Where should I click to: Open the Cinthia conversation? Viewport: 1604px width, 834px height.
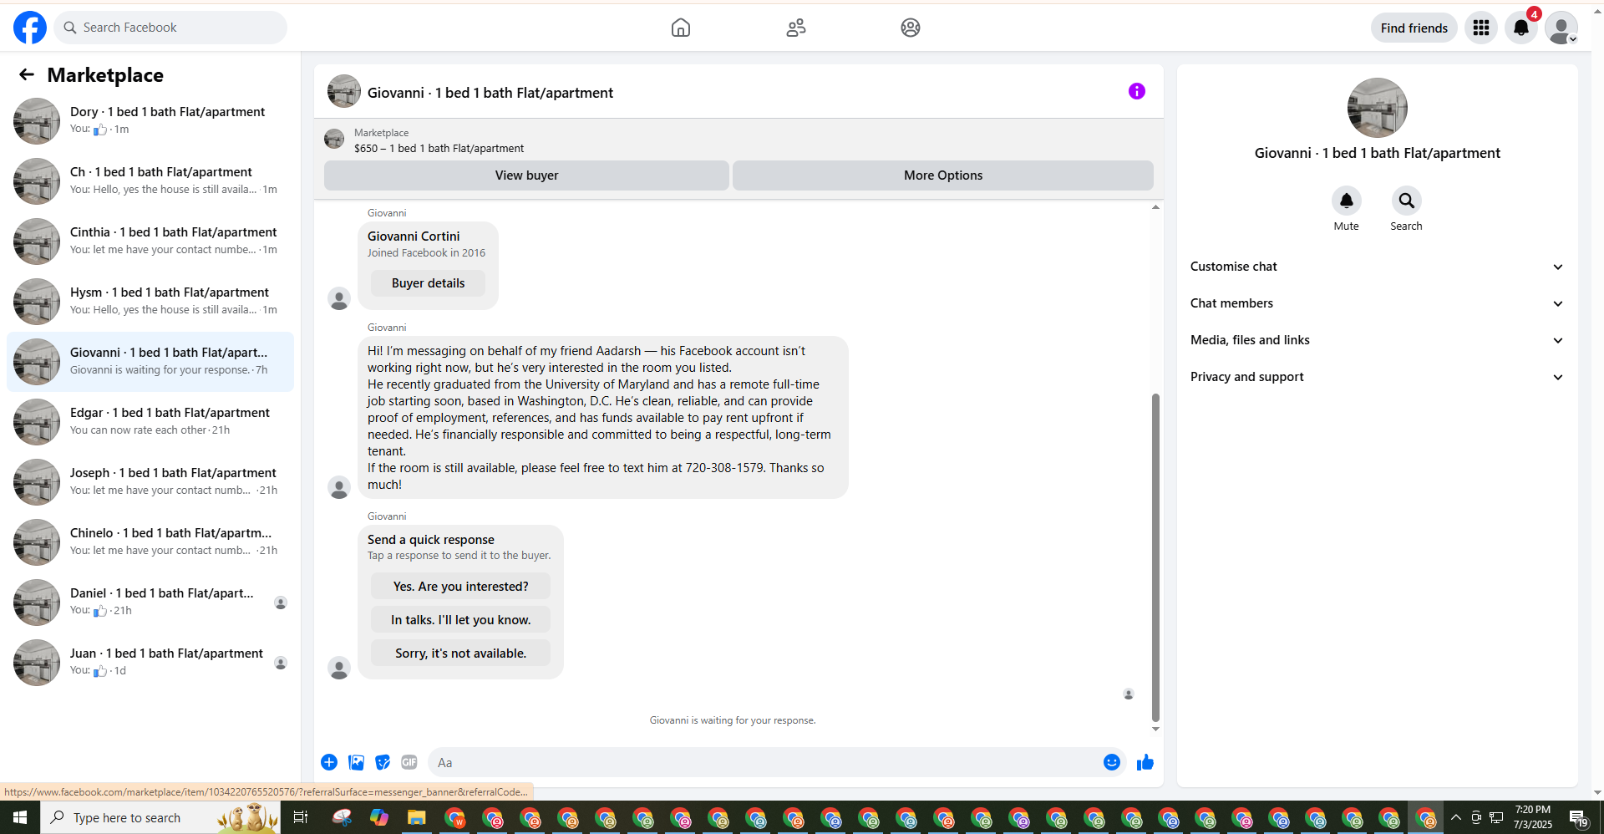point(150,242)
